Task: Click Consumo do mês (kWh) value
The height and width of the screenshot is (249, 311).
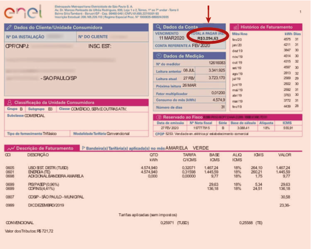Action: click(219, 100)
